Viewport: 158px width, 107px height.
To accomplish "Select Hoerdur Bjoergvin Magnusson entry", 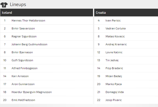I will click(32, 92).
